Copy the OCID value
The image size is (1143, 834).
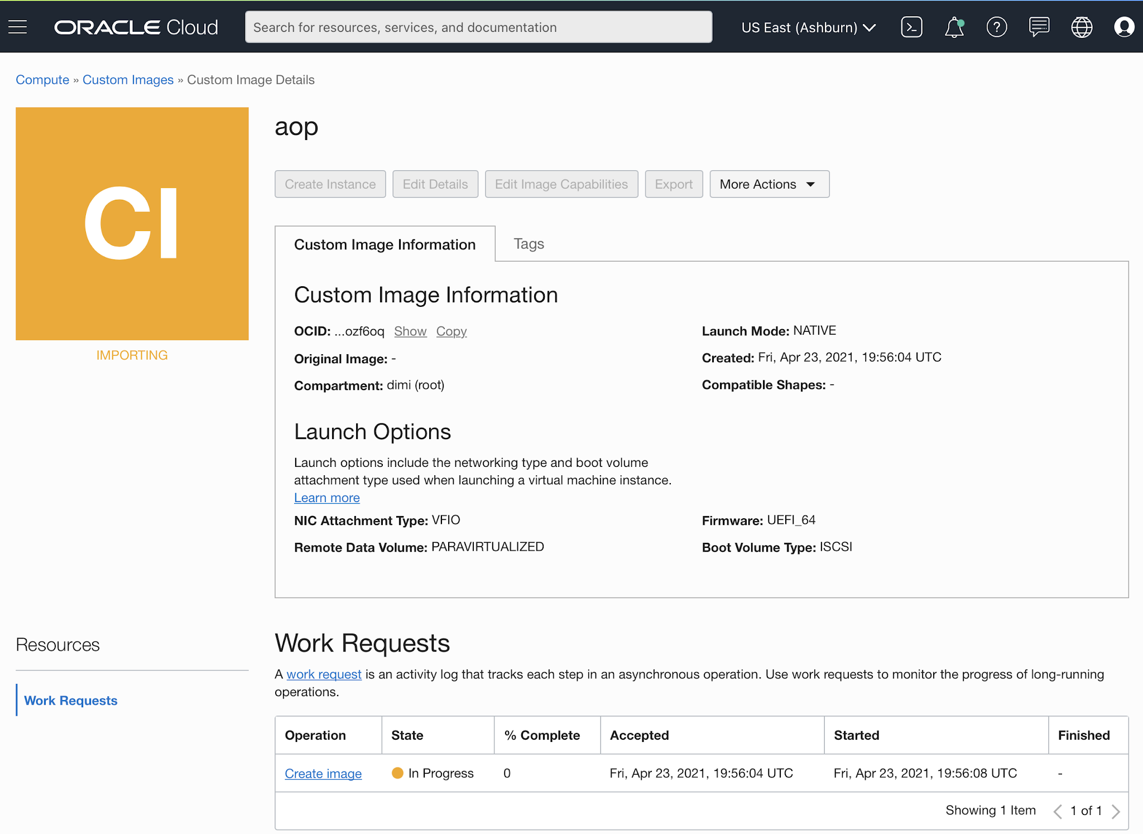451,331
